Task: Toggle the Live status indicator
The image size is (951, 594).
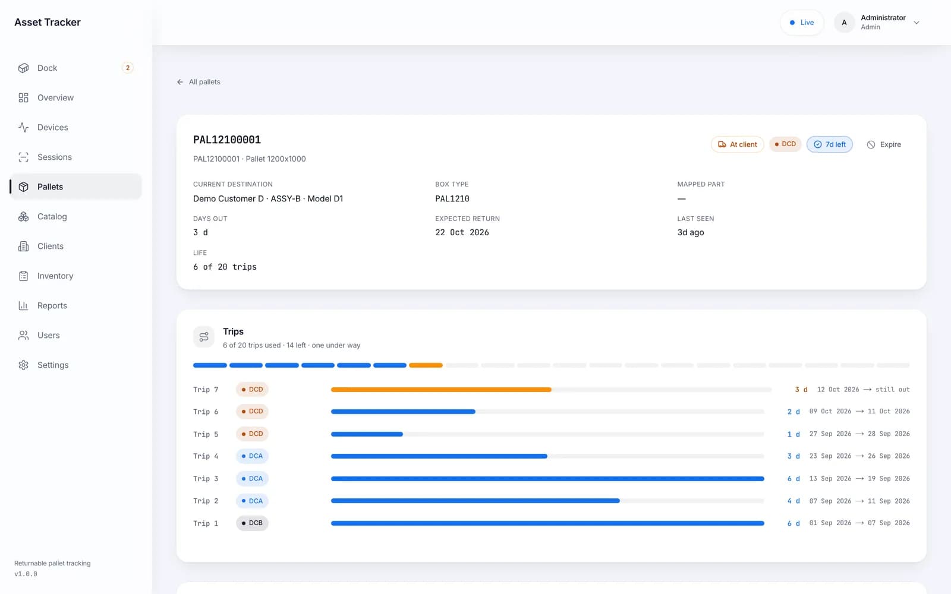Action: click(x=802, y=23)
